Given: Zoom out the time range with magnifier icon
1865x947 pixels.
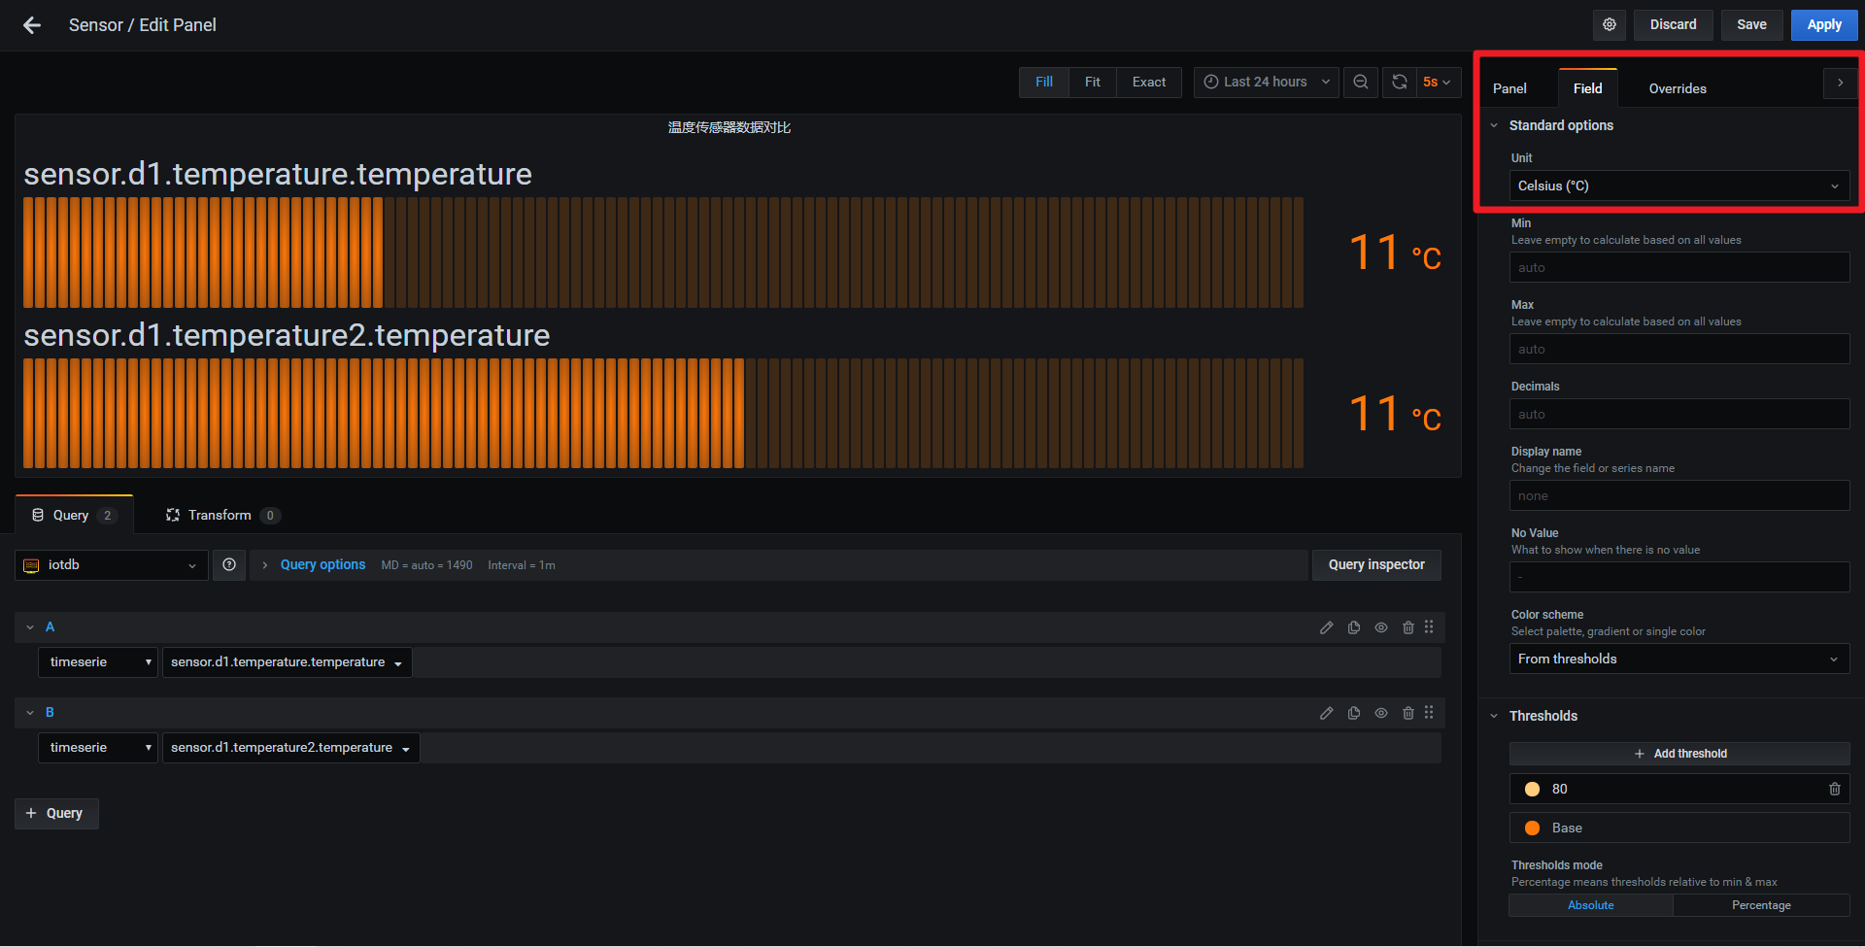Looking at the screenshot, I should pos(1360,82).
